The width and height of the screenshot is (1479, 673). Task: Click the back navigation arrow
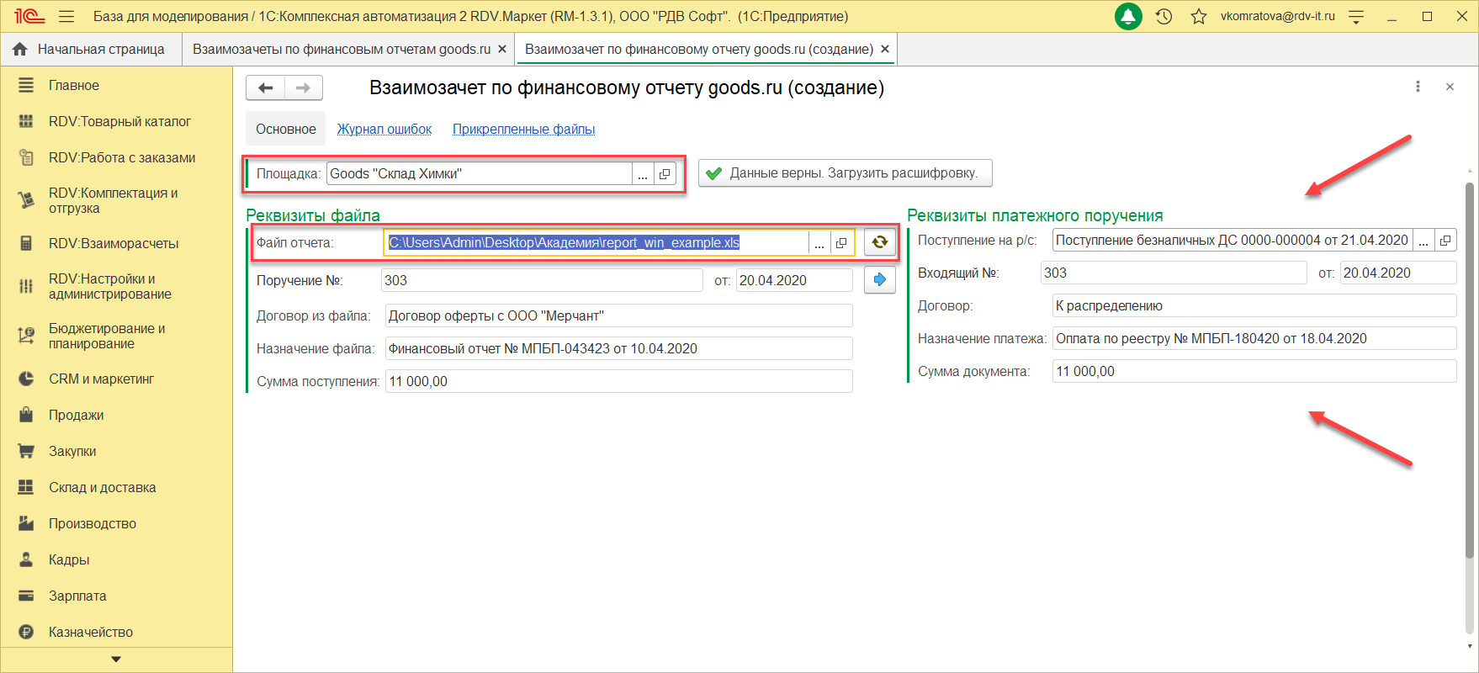pos(266,87)
